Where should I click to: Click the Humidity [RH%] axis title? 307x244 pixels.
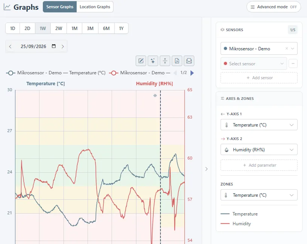(x=154, y=84)
